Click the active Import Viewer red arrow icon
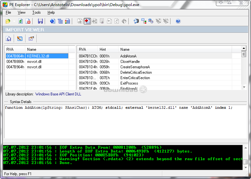This screenshot has width=251, height=179. coord(87,21)
